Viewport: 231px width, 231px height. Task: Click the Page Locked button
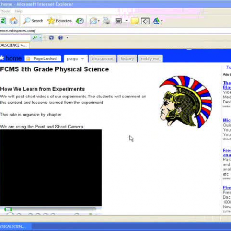click(x=43, y=59)
